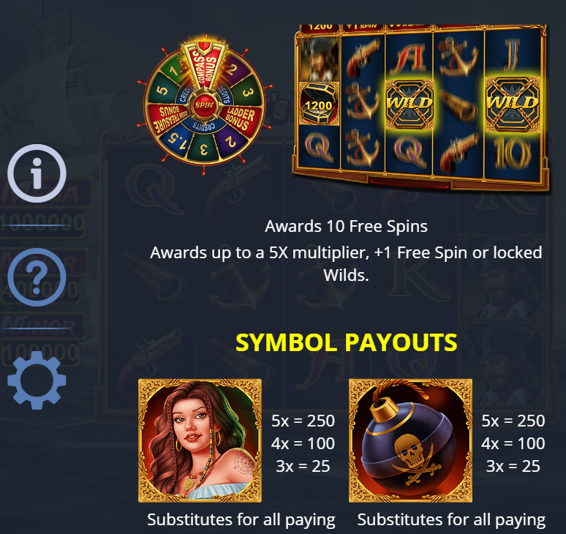The width and height of the screenshot is (566, 534).
Task: Click the right reel WILD symbol
Action: [512, 105]
